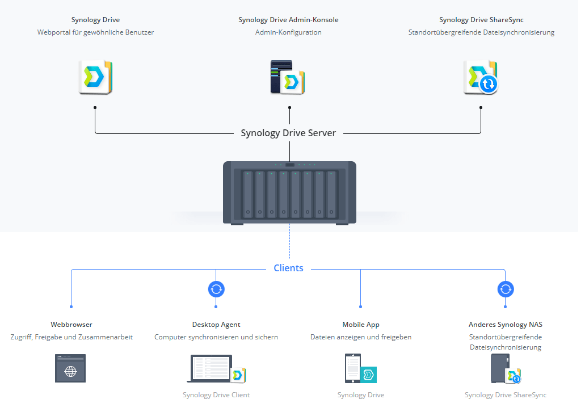Click the gray 'Synology Drive' caption under Mobile App

pyautogui.click(x=361, y=395)
